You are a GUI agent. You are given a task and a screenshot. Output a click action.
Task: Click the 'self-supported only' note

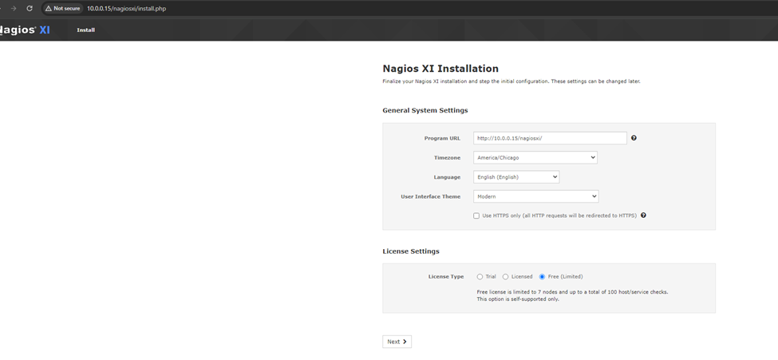(x=518, y=299)
